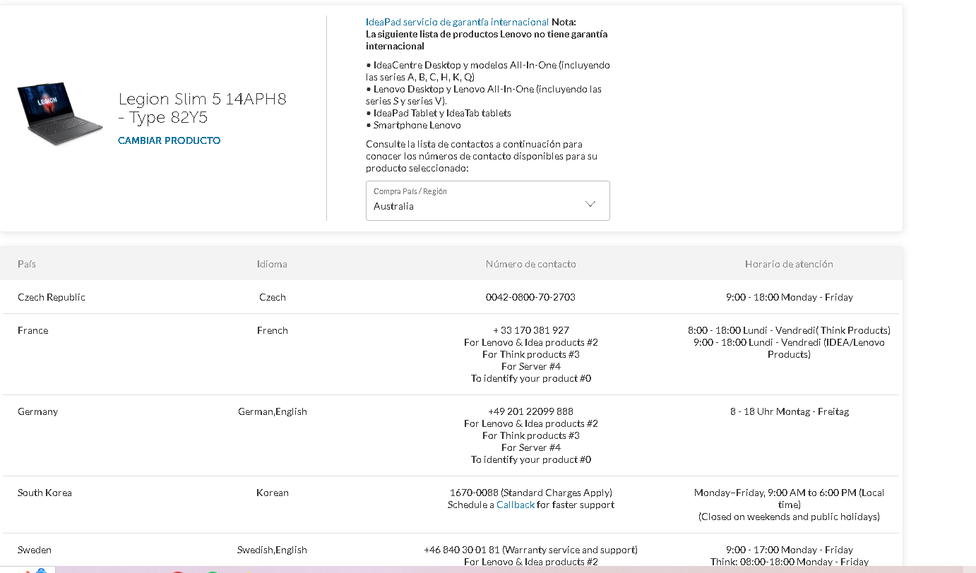Click Czech language cell
Viewport: 976px width, 573px height.
coord(273,297)
